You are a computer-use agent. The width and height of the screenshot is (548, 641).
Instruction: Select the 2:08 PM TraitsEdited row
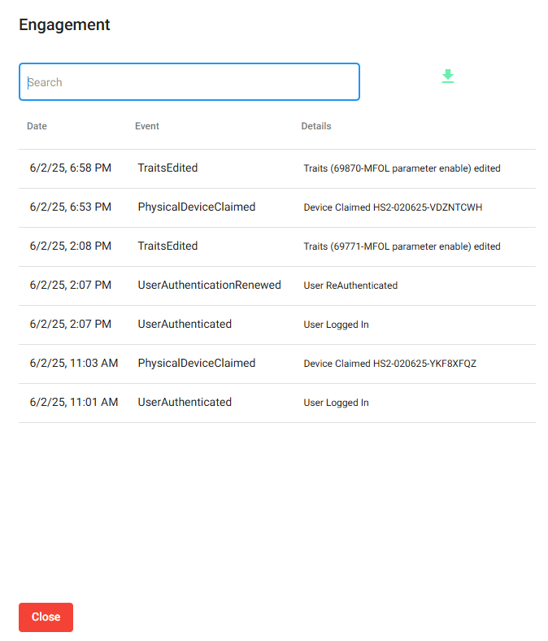277,246
